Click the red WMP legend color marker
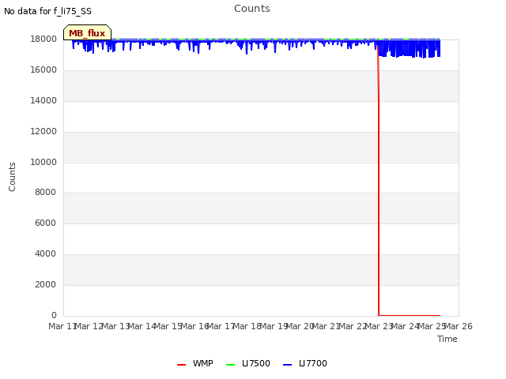This screenshot has width=506, height=379. 181,365
